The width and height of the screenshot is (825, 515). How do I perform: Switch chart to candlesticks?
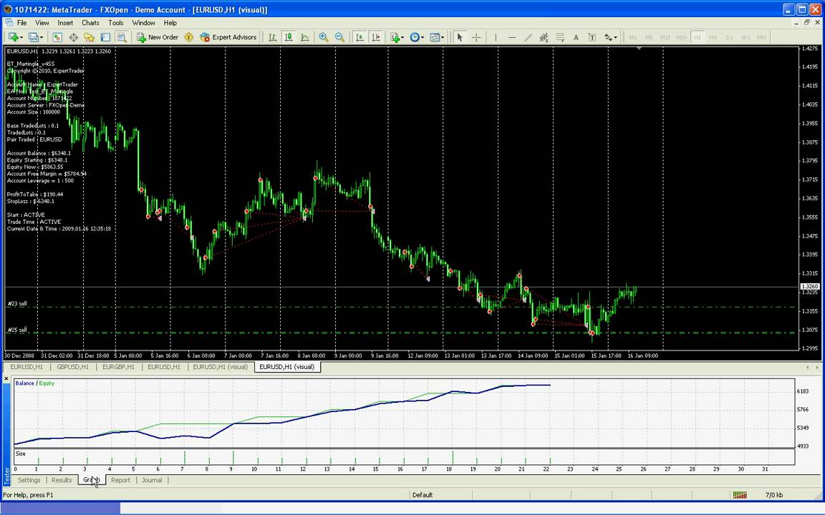coord(289,37)
